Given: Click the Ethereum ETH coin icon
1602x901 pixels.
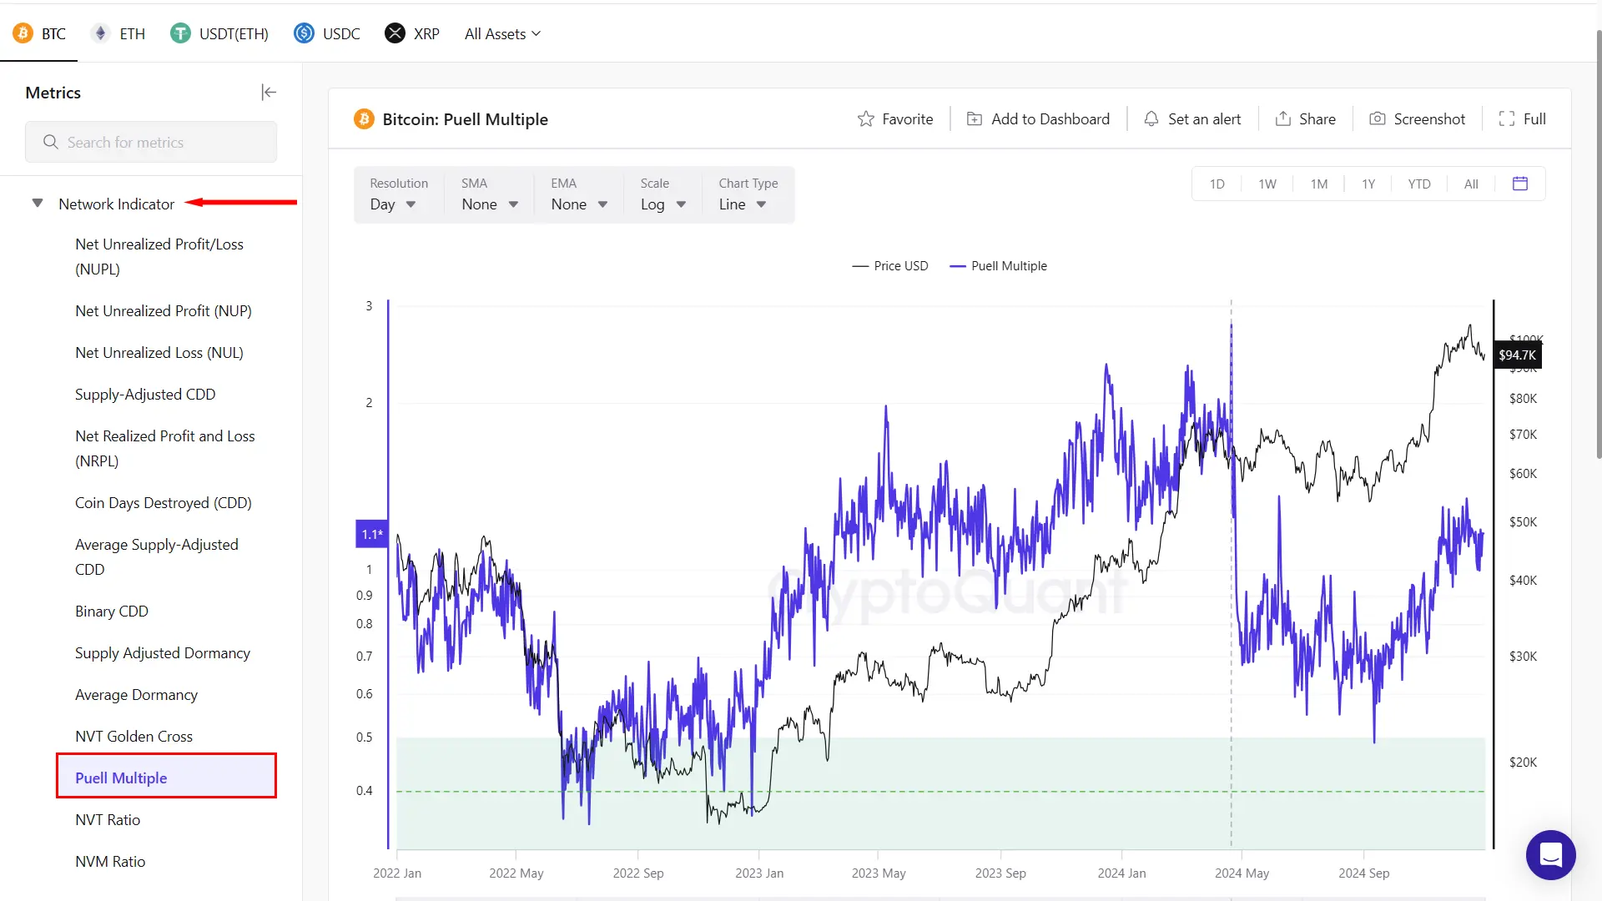Looking at the screenshot, I should tap(100, 33).
